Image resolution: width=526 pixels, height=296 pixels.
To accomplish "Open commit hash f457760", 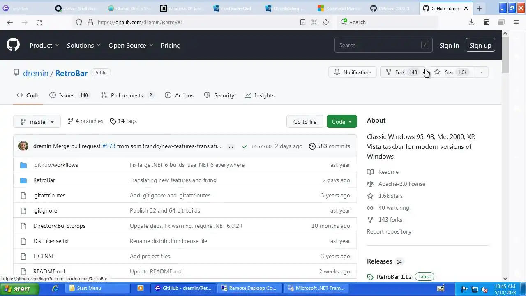I will click(x=261, y=146).
